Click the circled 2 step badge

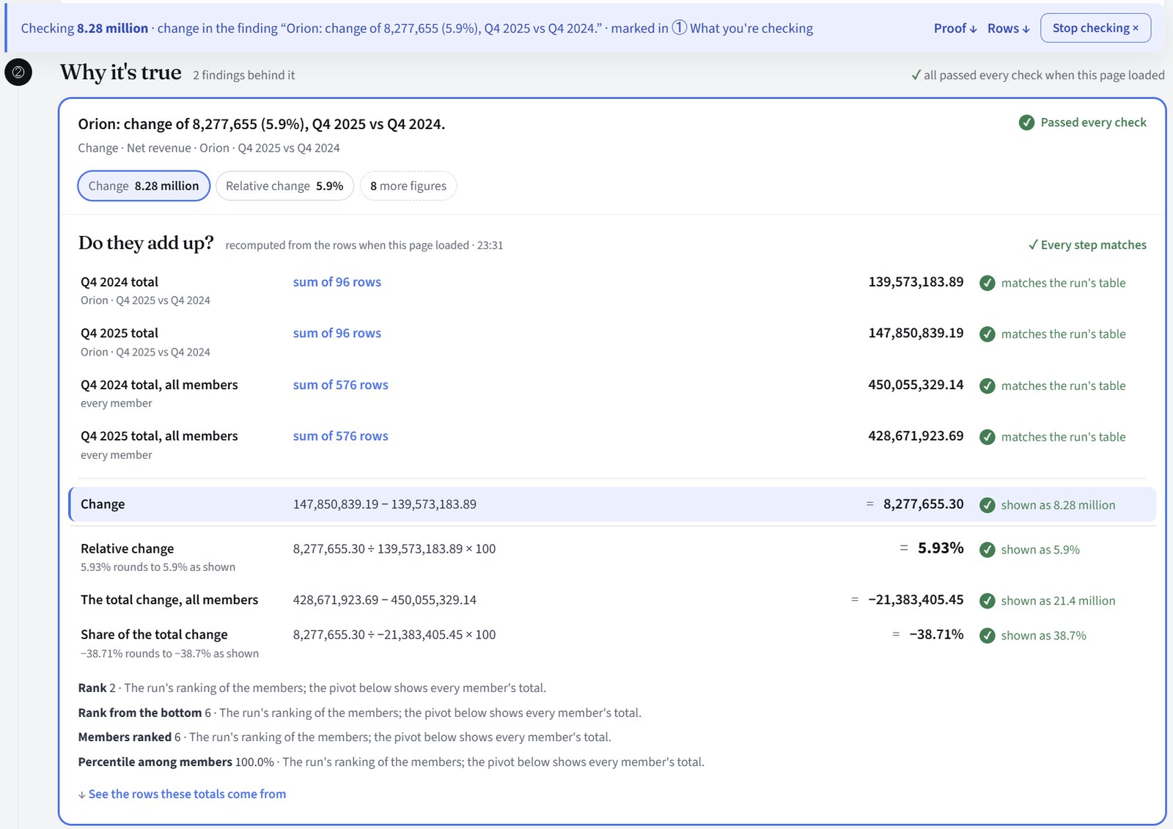pos(18,72)
